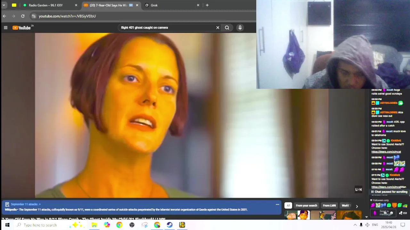This screenshot has height=230, width=410.
Task: Click the Send a message chat field
Action: click(x=384, y=213)
